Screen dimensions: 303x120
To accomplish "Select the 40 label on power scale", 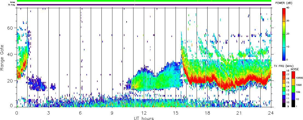I will point(288,8).
